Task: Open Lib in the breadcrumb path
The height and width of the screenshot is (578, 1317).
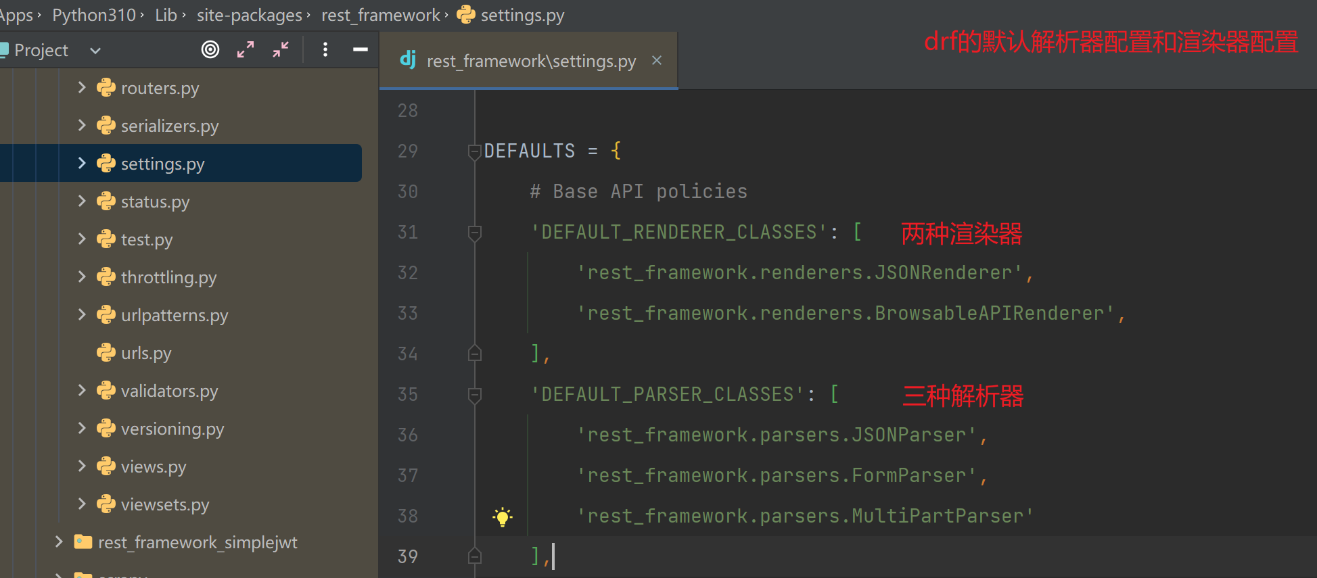Action: click(x=166, y=15)
